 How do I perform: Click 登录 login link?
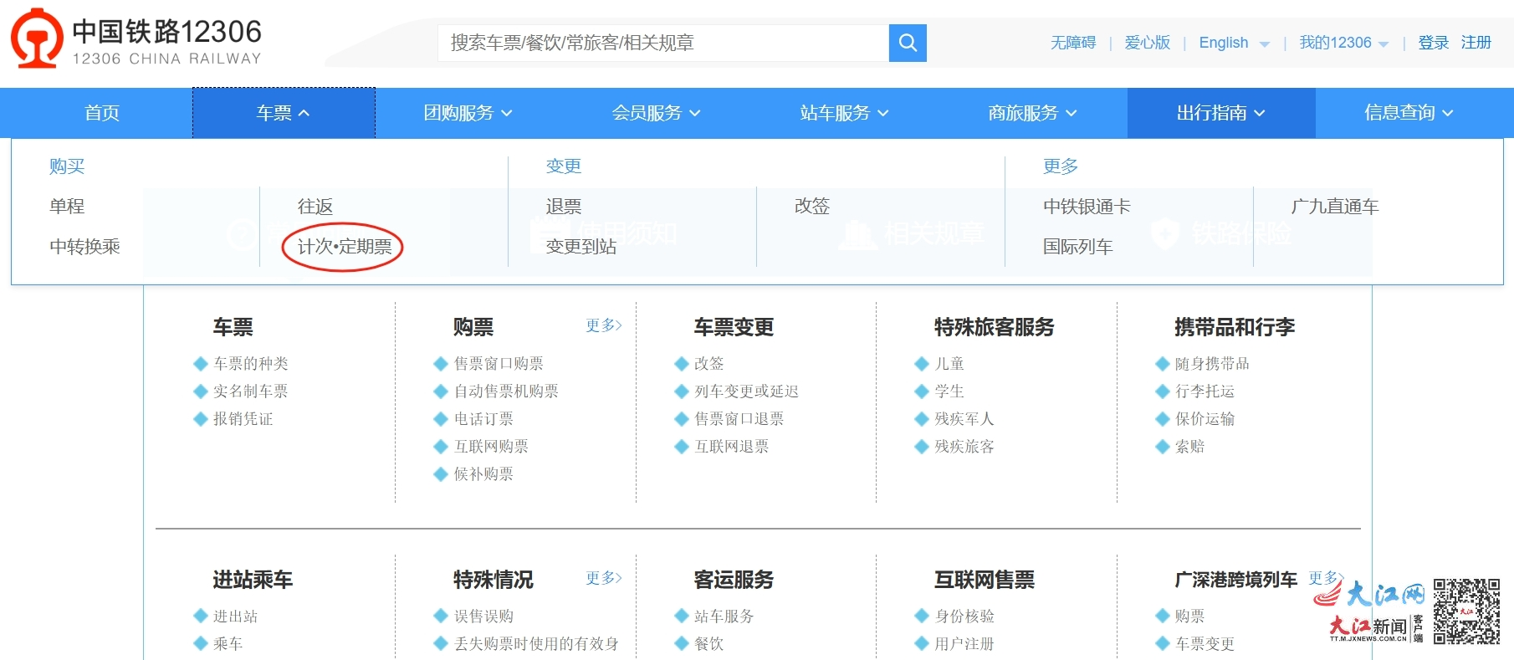coord(1433,43)
